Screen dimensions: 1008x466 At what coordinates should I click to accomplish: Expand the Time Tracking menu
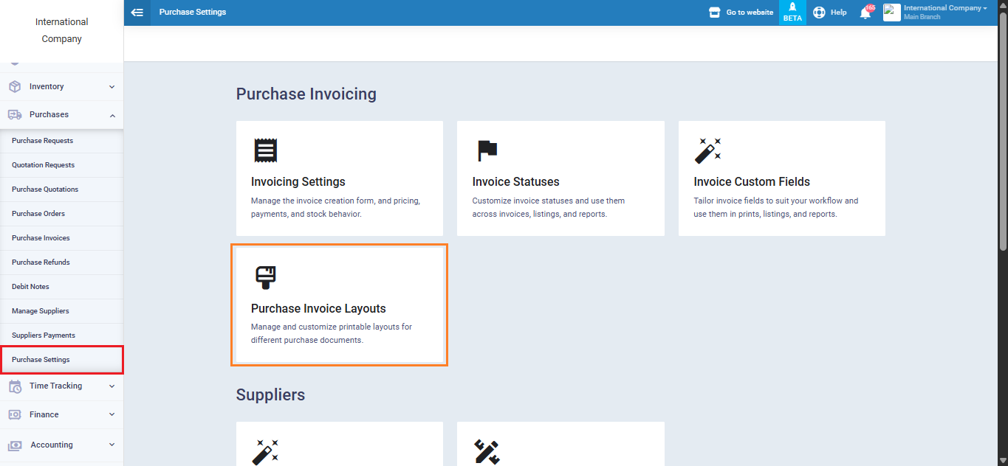click(61, 386)
